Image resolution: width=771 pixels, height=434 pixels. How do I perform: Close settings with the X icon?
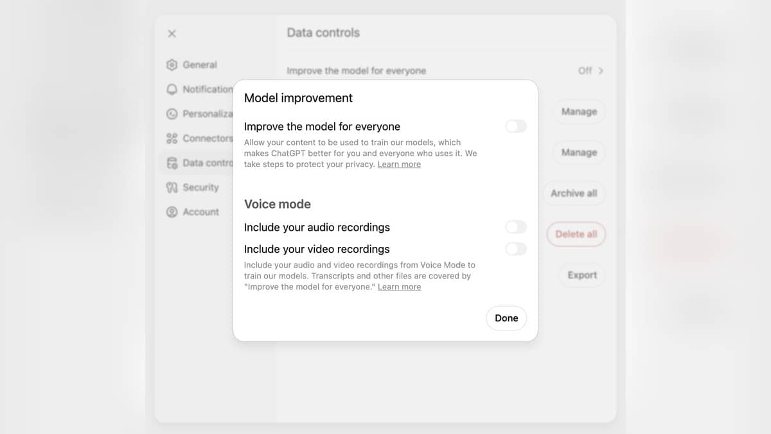pyautogui.click(x=172, y=33)
